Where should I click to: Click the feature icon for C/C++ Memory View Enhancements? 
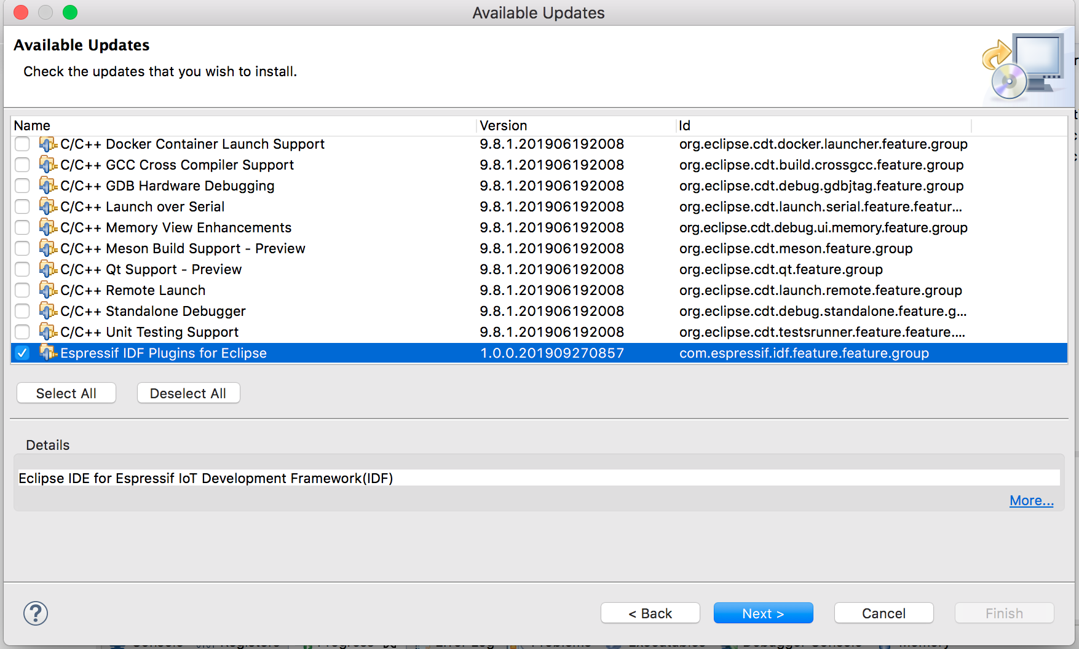tap(47, 227)
